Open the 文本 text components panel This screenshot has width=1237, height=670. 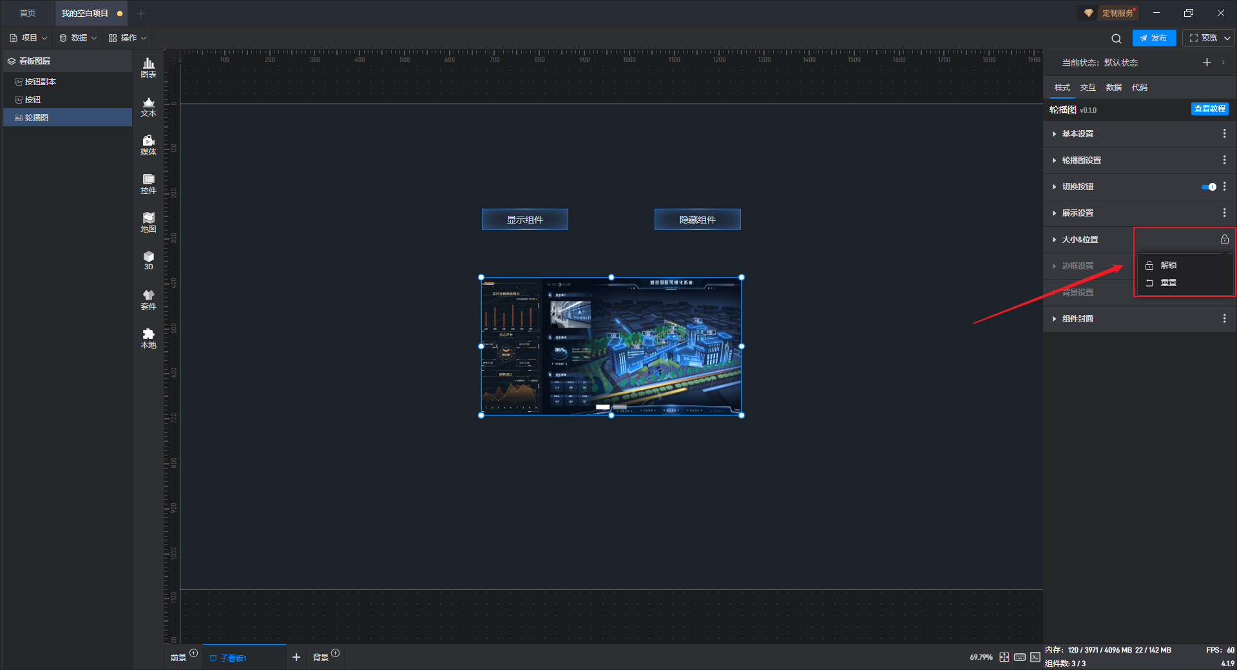pyautogui.click(x=148, y=106)
